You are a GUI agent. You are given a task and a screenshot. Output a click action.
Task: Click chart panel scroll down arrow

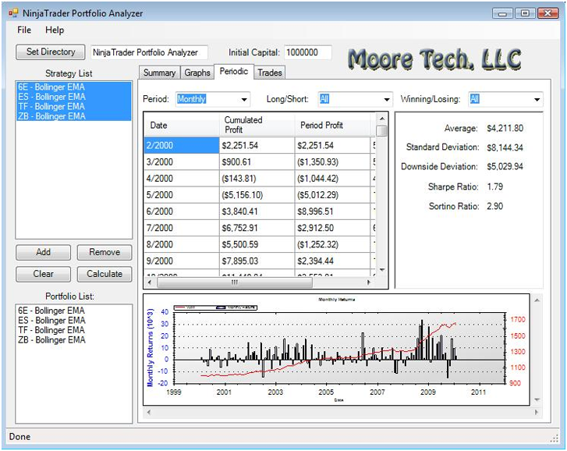[x=537, y=400]
